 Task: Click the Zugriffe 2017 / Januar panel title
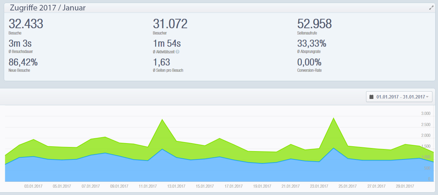coord(48,8)
